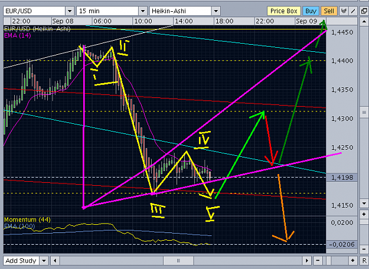Click the horizontal scrollbar thumb below the chart
369x269 pixels.
(178, 261)
